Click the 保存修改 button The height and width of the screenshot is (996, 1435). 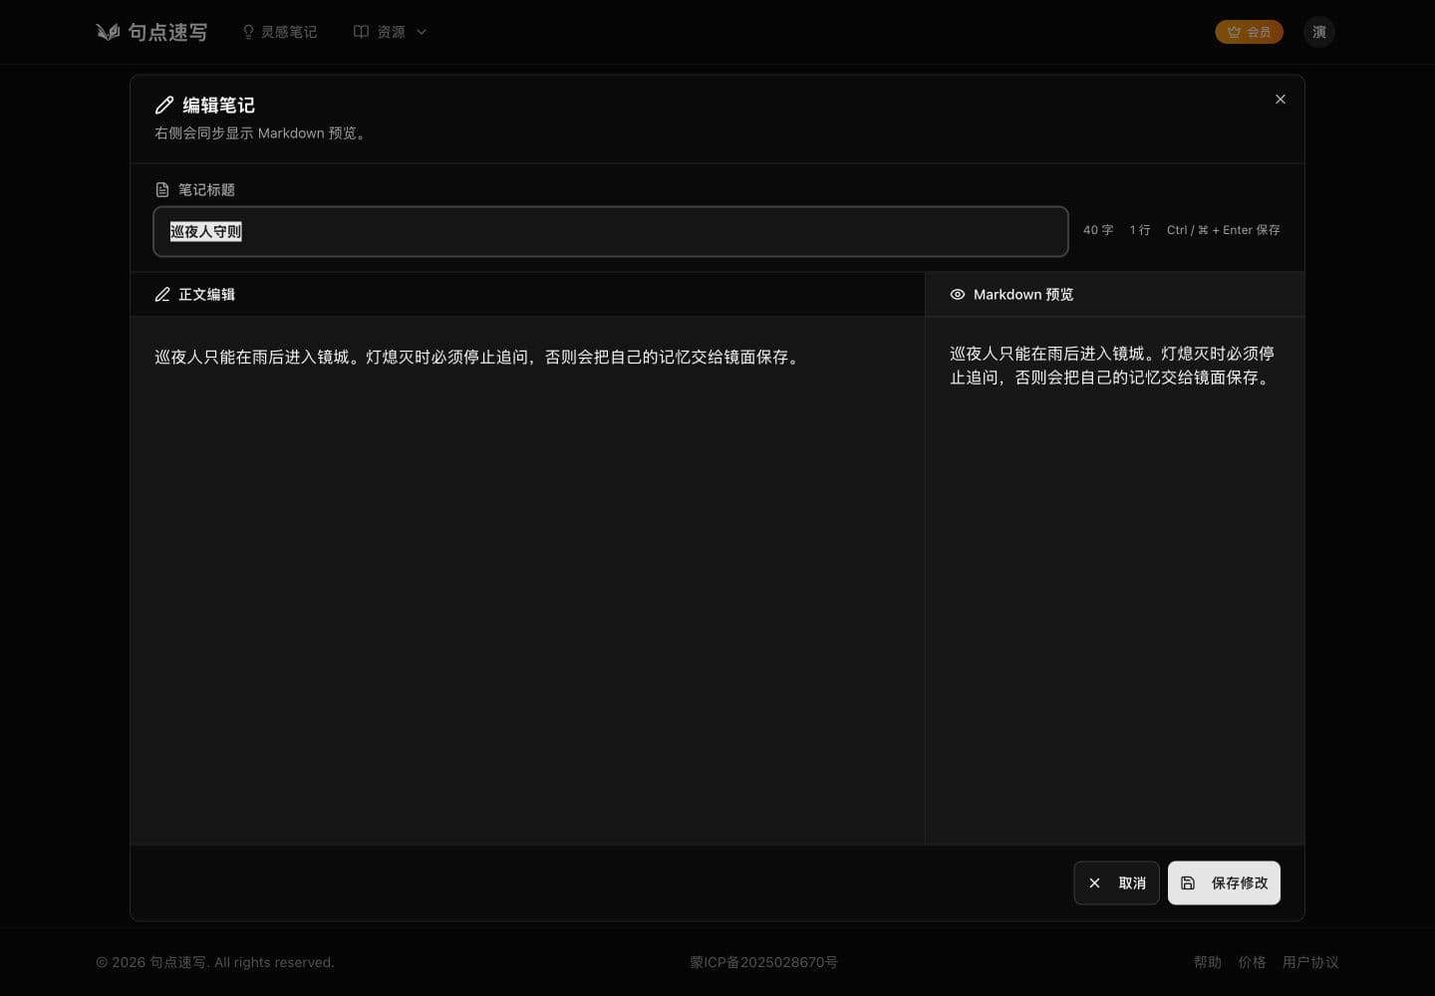click(x=1224, y=882)
